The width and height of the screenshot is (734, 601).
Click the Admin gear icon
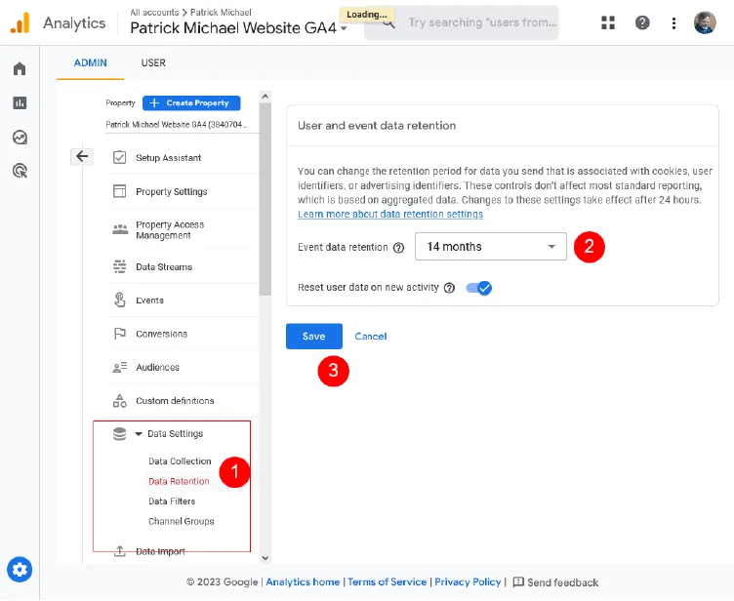(20, 569)
